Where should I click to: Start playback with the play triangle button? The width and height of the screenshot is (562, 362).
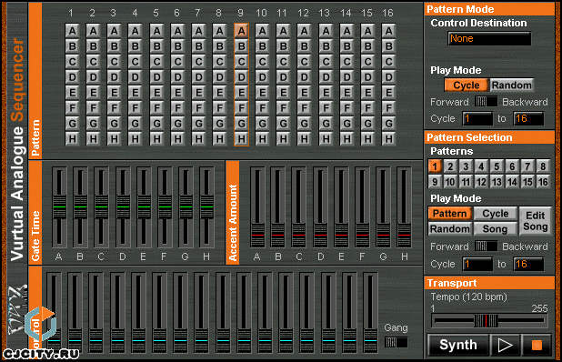[506, 345]
